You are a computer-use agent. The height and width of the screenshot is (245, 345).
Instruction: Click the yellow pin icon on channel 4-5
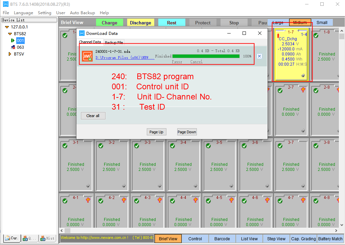(231, 200)
